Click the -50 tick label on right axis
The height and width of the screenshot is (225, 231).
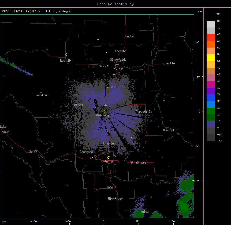(x=197, y=146)
